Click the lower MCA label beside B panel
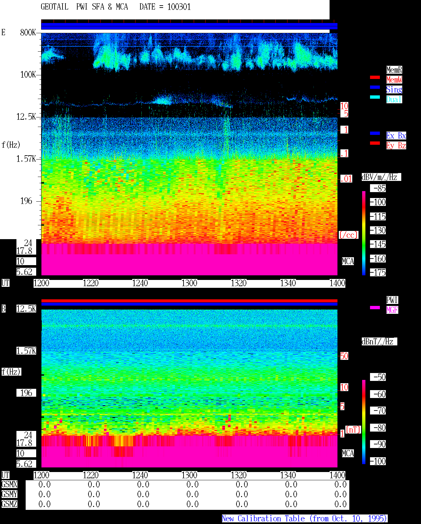 [348, 454]
